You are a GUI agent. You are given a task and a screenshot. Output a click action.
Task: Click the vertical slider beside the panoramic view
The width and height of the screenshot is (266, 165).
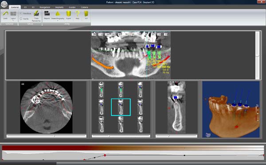[x=258, y=55]
